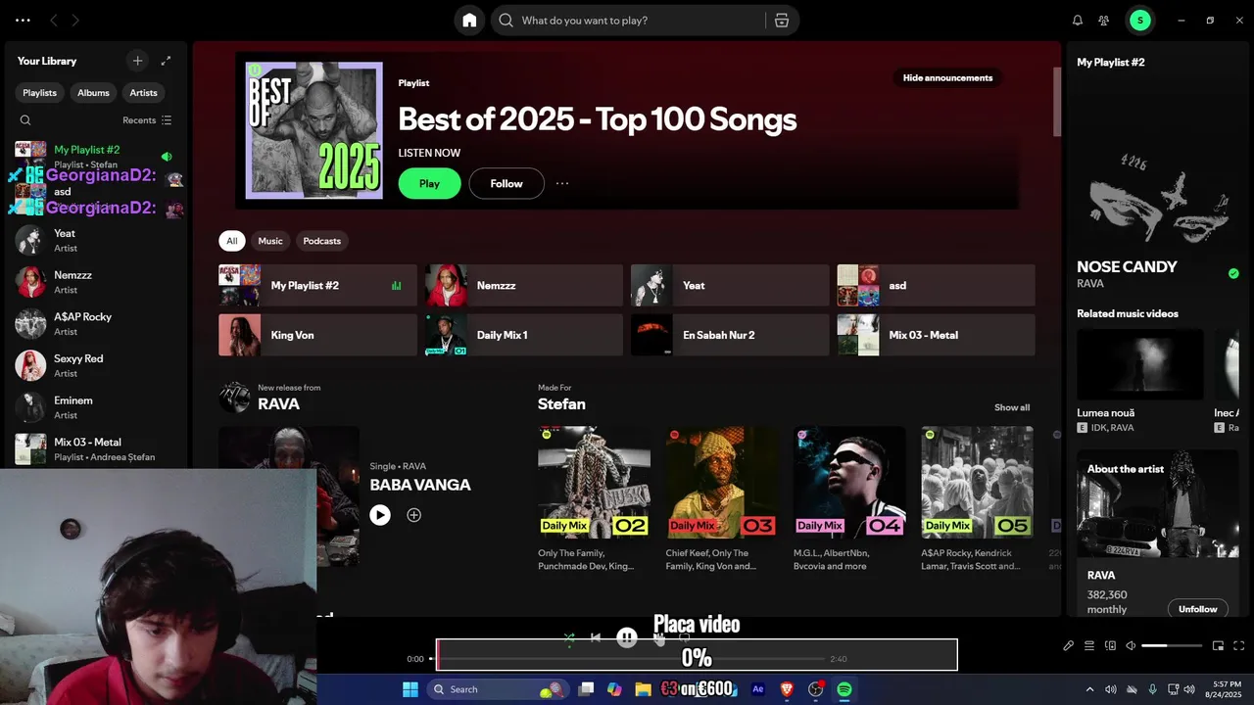This screenshot has height=705, width=1254.
Task: Open My Playlist #2 in library sidebar
Action: [95, 156]
